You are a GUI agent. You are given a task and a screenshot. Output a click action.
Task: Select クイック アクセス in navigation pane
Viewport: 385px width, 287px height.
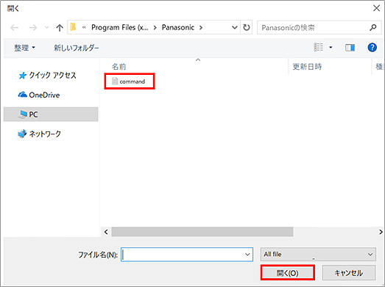tap(48, 76)
